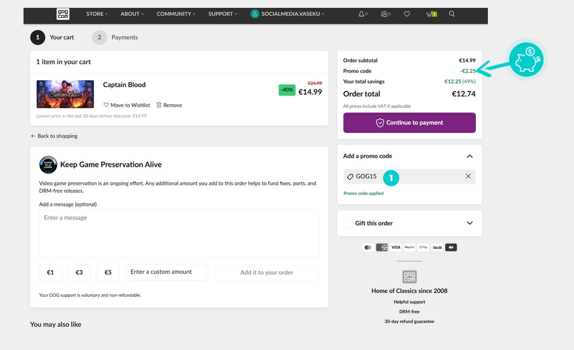Remove the GOG15 promo code
The width and height of the screenshot is (574, 350).
468,177
